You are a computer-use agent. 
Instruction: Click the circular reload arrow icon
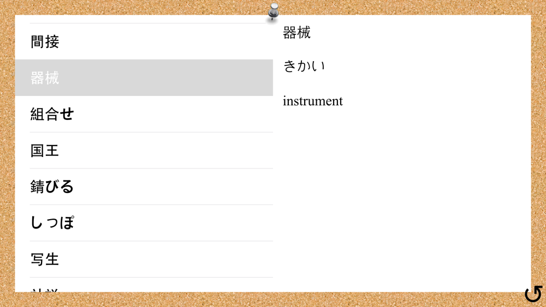(x=533, y=294)
